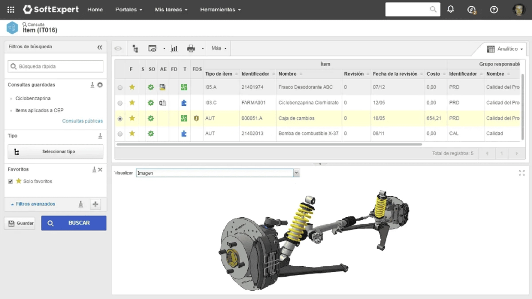The width and height of the screenshot is (532, 299).
Task: Click the help question mark icon
Action: (494, 9)
